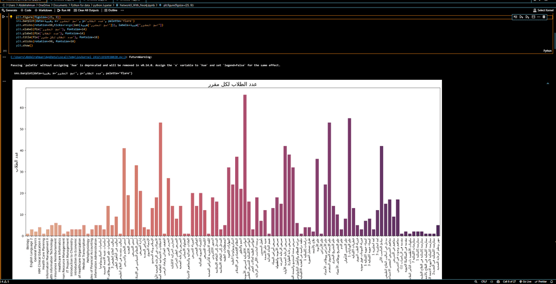Image resolution: width=556 pixels, height=284 pixels.
Task: Split the cell using cell toolbar icon
Action: coord(533,17)
